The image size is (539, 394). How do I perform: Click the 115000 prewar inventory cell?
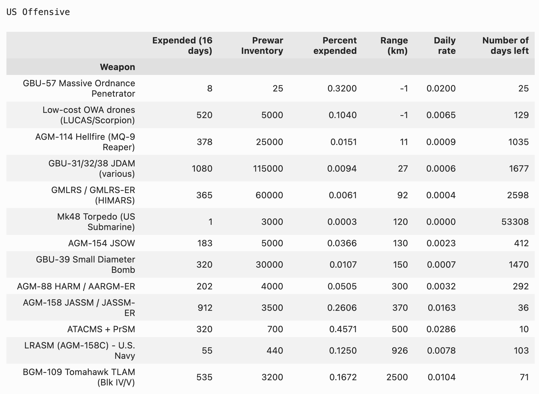[268, 169]
